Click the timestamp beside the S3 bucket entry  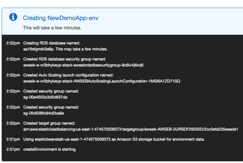(13, 139)
